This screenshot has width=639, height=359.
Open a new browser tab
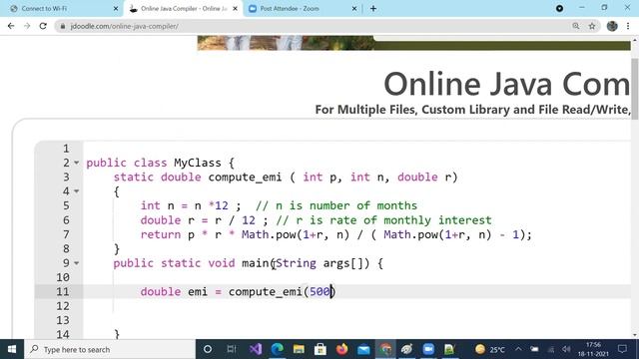(373, 9)
